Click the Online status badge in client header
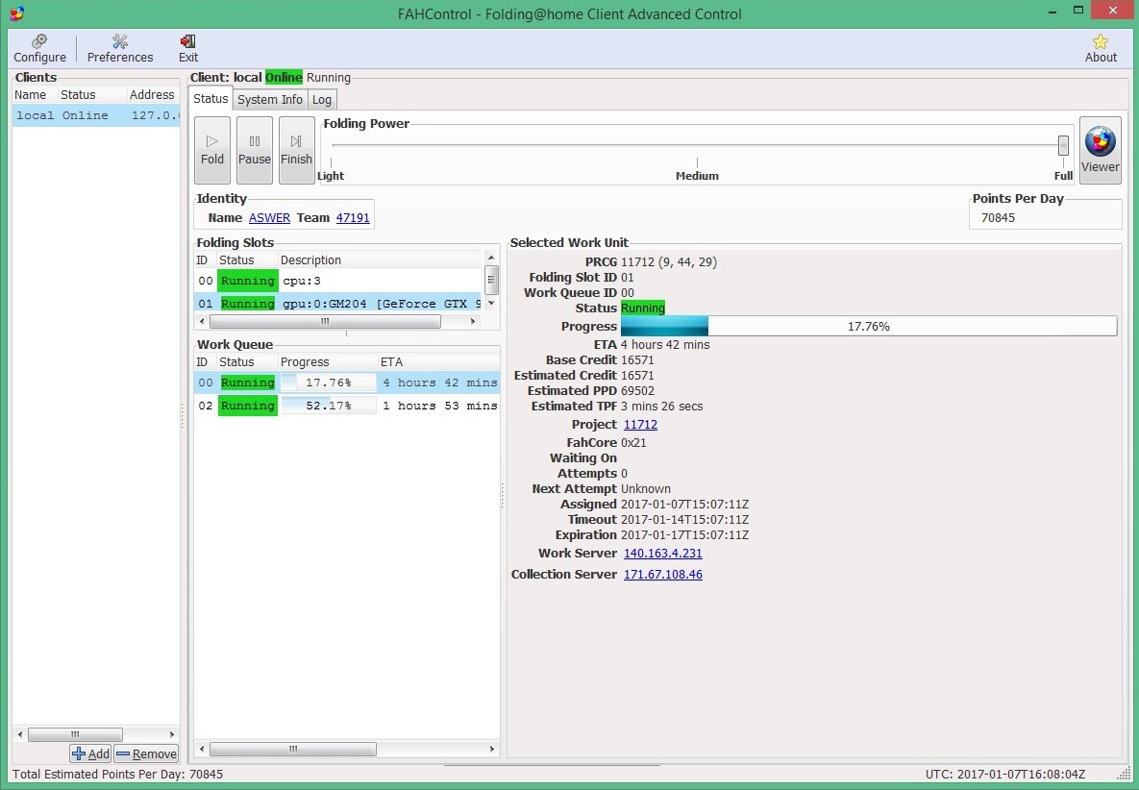 (284, 78)
